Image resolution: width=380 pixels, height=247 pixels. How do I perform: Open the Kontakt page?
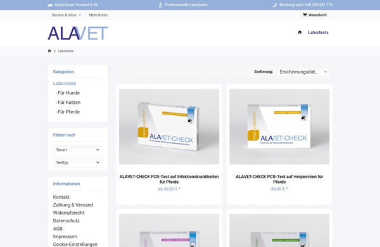(61, 197)
